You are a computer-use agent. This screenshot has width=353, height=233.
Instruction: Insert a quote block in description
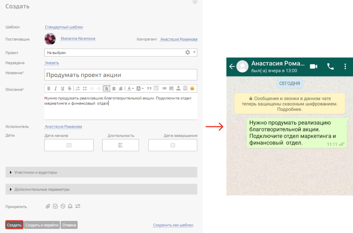[x=149, y=88]
